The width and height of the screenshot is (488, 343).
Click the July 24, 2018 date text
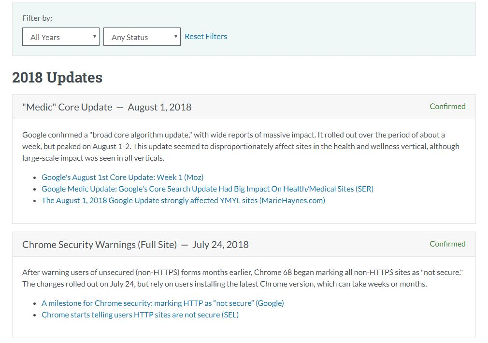coord(220,245)
